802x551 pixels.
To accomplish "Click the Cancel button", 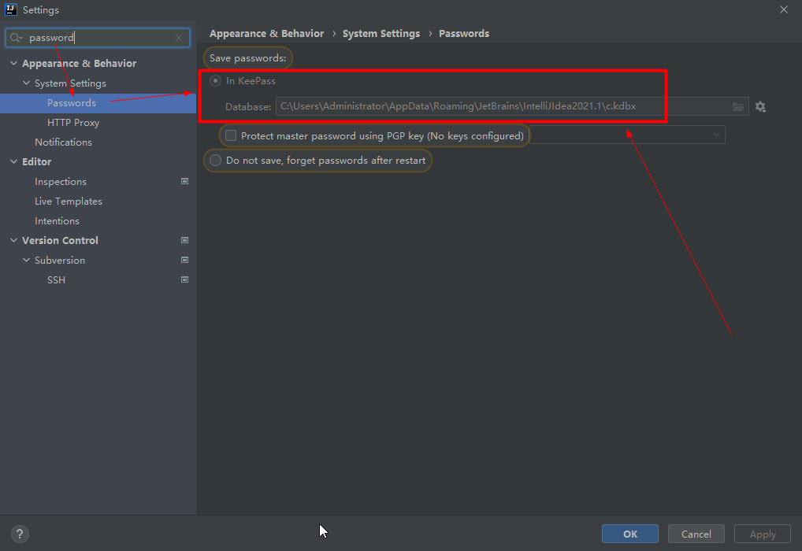I will pos(696,534).
